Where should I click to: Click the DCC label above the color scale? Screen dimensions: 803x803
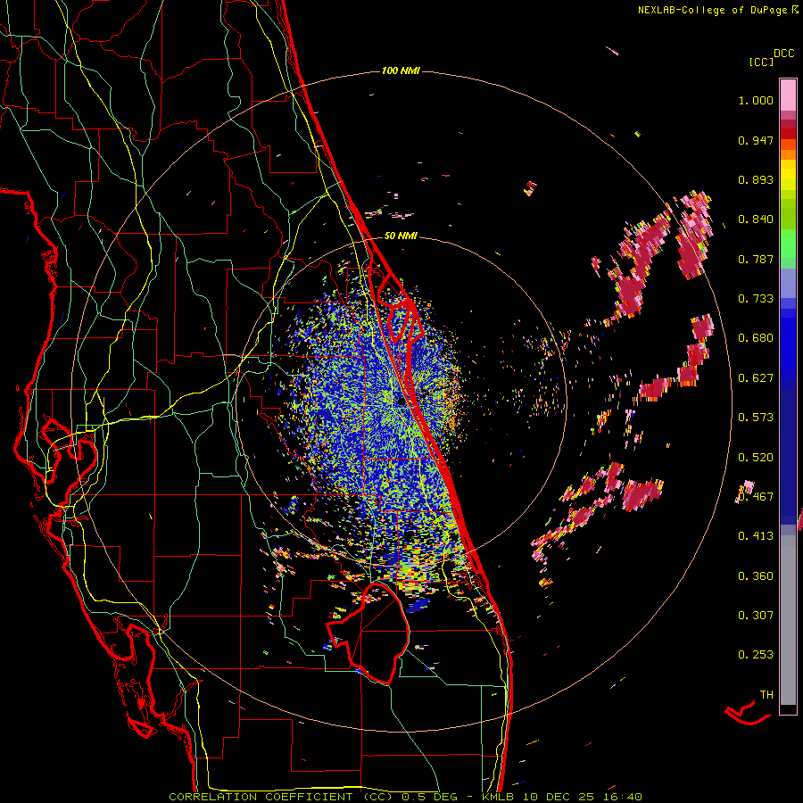tap(783, 54)
